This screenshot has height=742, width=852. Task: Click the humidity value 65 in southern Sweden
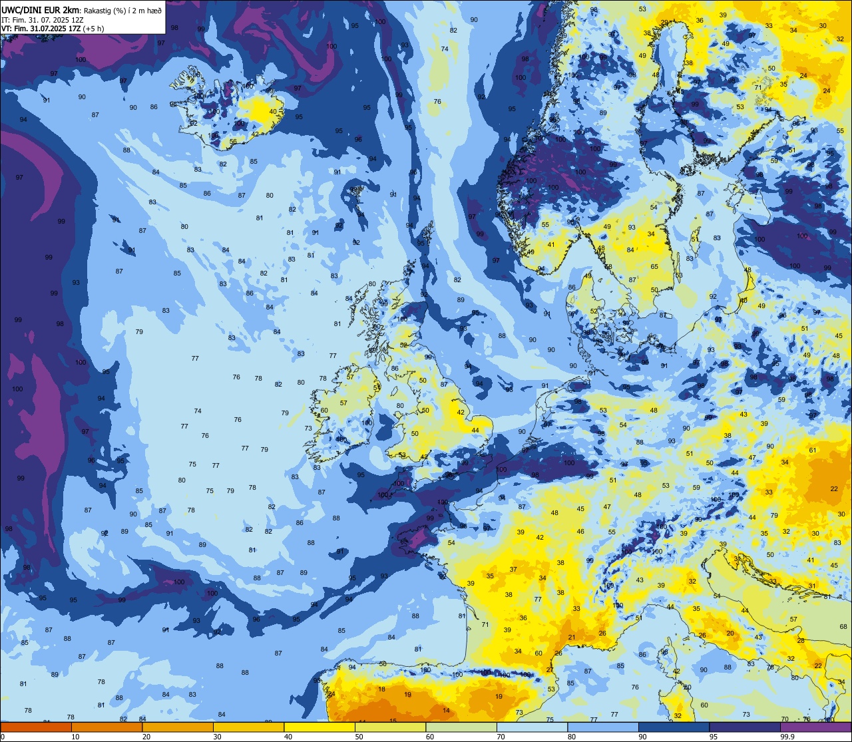(654, 267)
